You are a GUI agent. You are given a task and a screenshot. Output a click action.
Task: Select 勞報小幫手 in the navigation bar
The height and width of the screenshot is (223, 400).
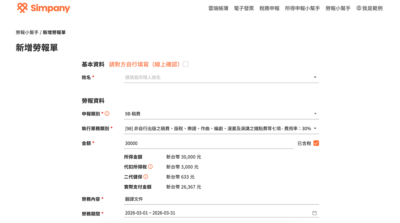(338, 8)
